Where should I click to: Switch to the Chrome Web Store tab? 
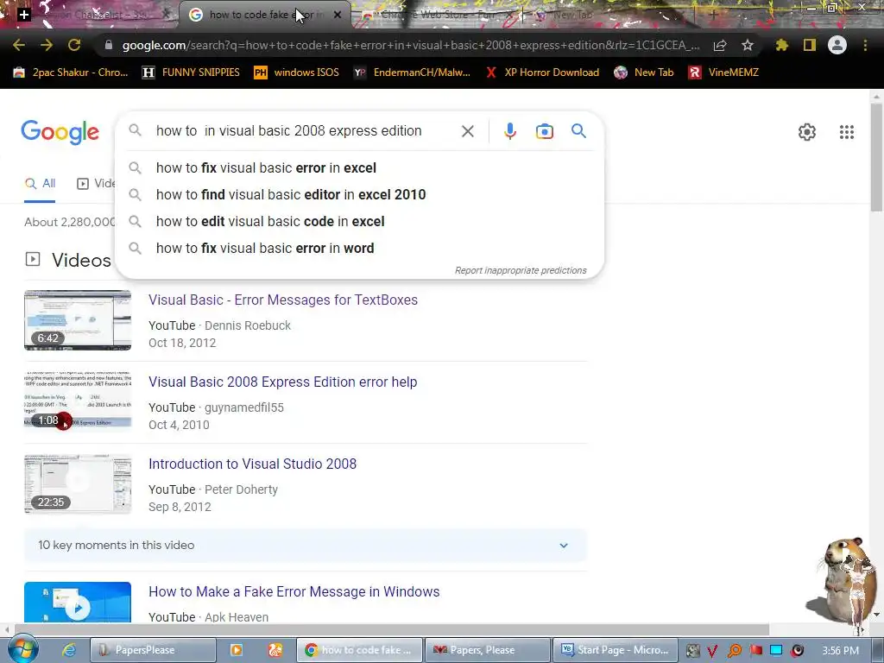pos(437,15)
